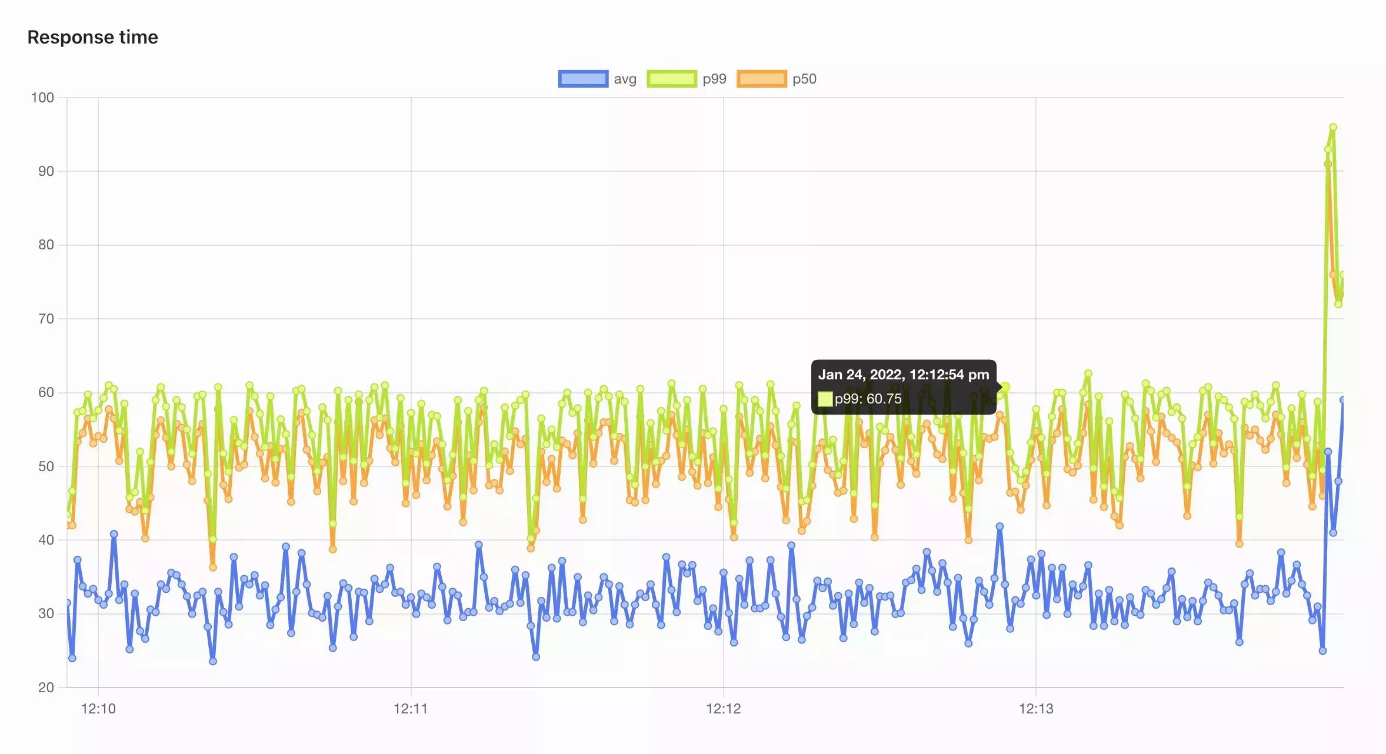
Task: Click the 12:11 x-axis label
Action: click(x=411, y=709)
